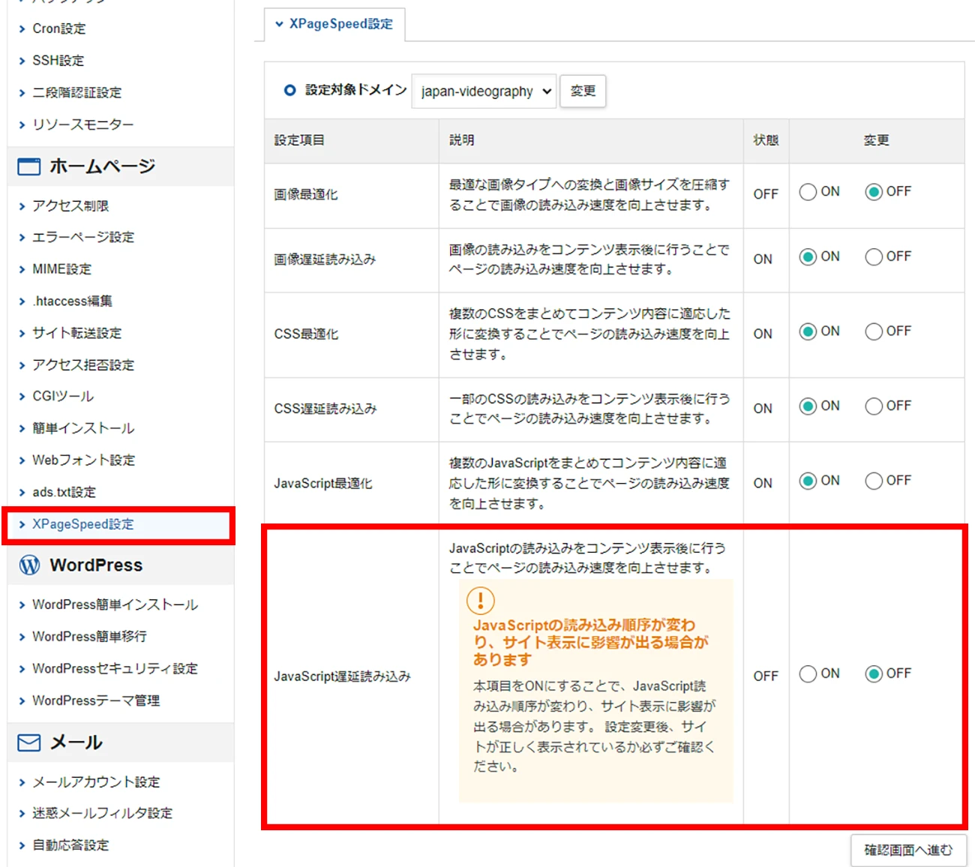Screen dimensions: 975x867
Task: Click the chevron beside WordPress簡単移行
Action: (22, 637)
